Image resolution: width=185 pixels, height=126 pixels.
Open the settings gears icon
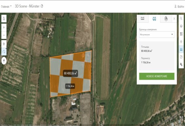pyautogui.click(x=181, y=64)
